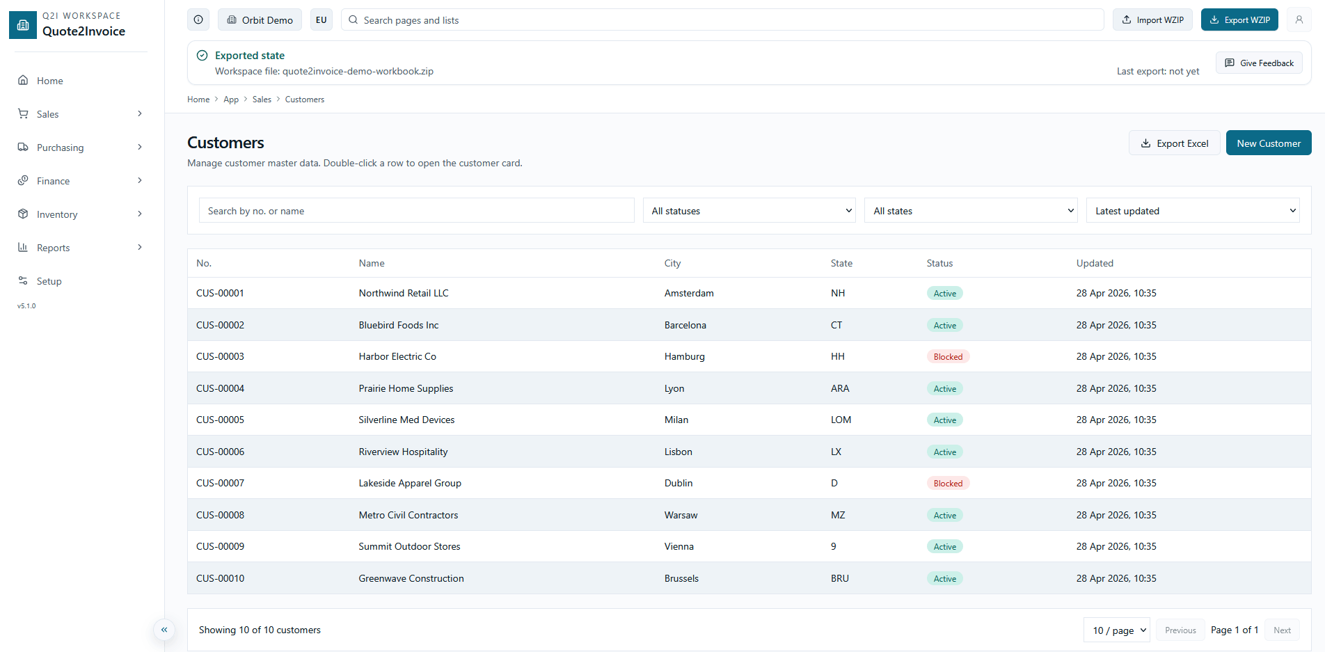Click the Inventory box icon

(x=23, y=214)
